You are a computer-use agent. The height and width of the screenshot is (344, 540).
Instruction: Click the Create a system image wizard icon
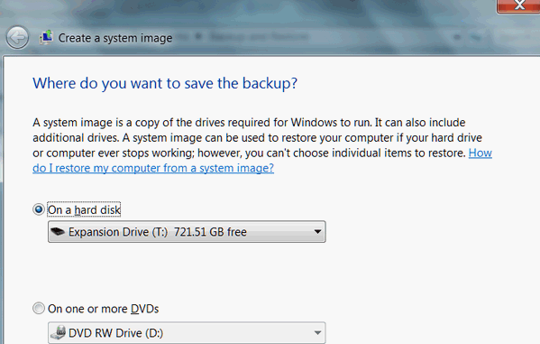click(46, 37)
